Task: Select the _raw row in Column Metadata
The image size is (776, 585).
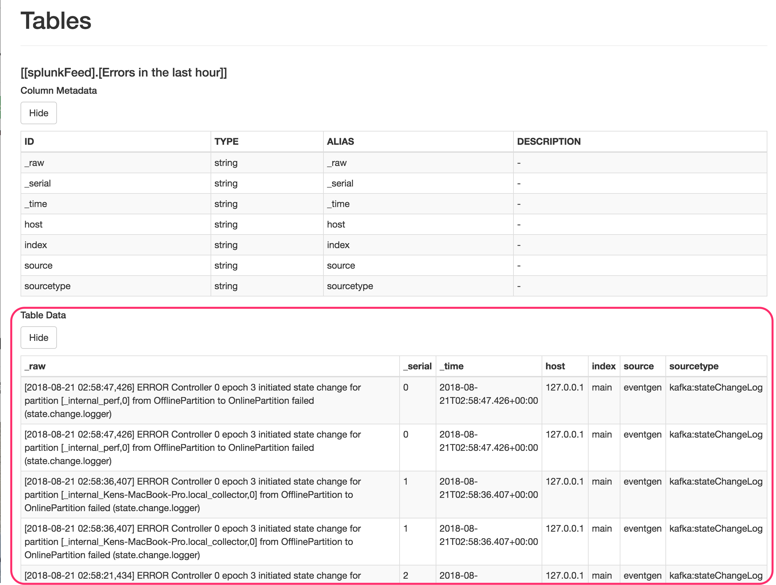Action: coord(34,163)
